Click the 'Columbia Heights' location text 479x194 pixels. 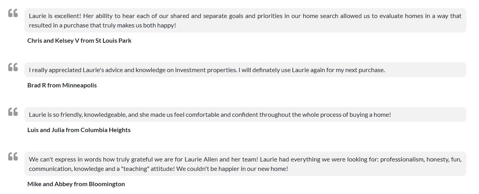tap(105, 130)
